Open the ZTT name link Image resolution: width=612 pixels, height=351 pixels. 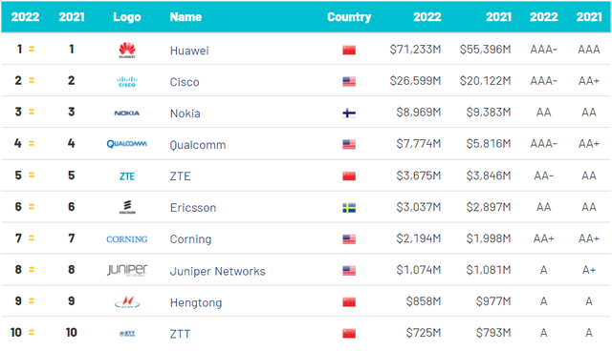[x=180, y=334]
